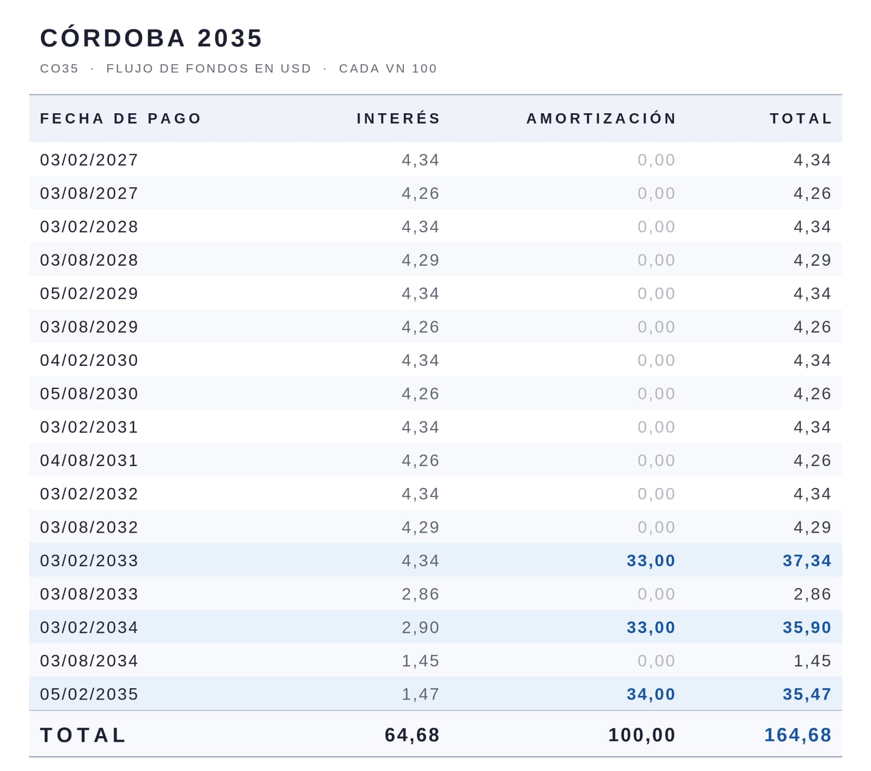Select the date 03/08/2034
871x771 pixels.
pyautogui.click(x=89, y=661)
